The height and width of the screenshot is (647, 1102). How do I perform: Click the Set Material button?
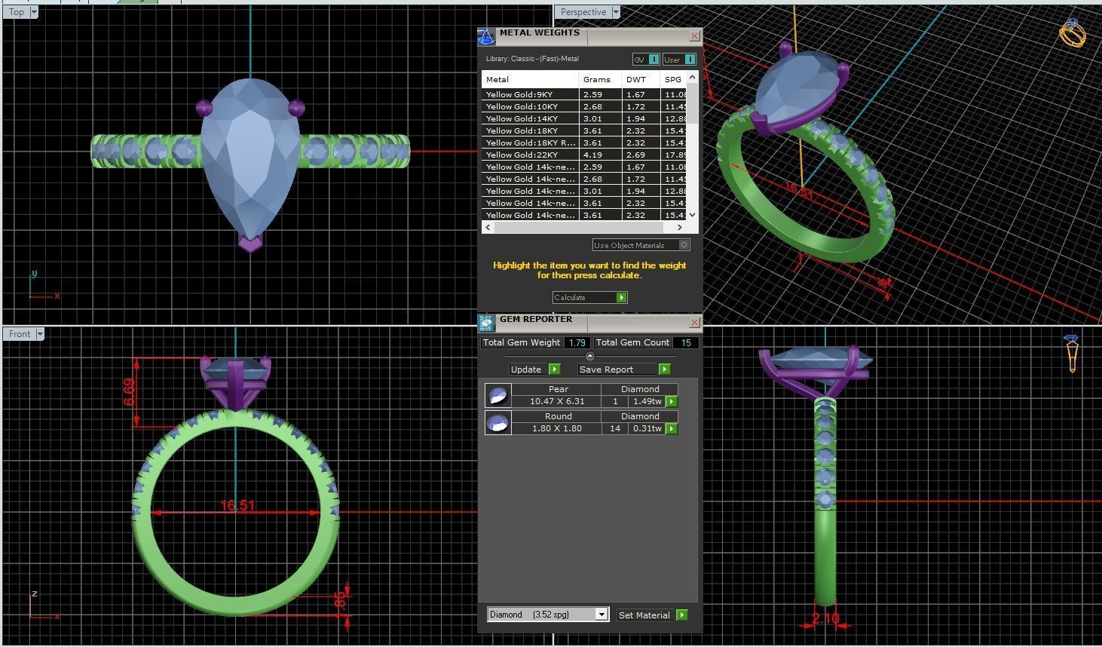click(652, 615)
